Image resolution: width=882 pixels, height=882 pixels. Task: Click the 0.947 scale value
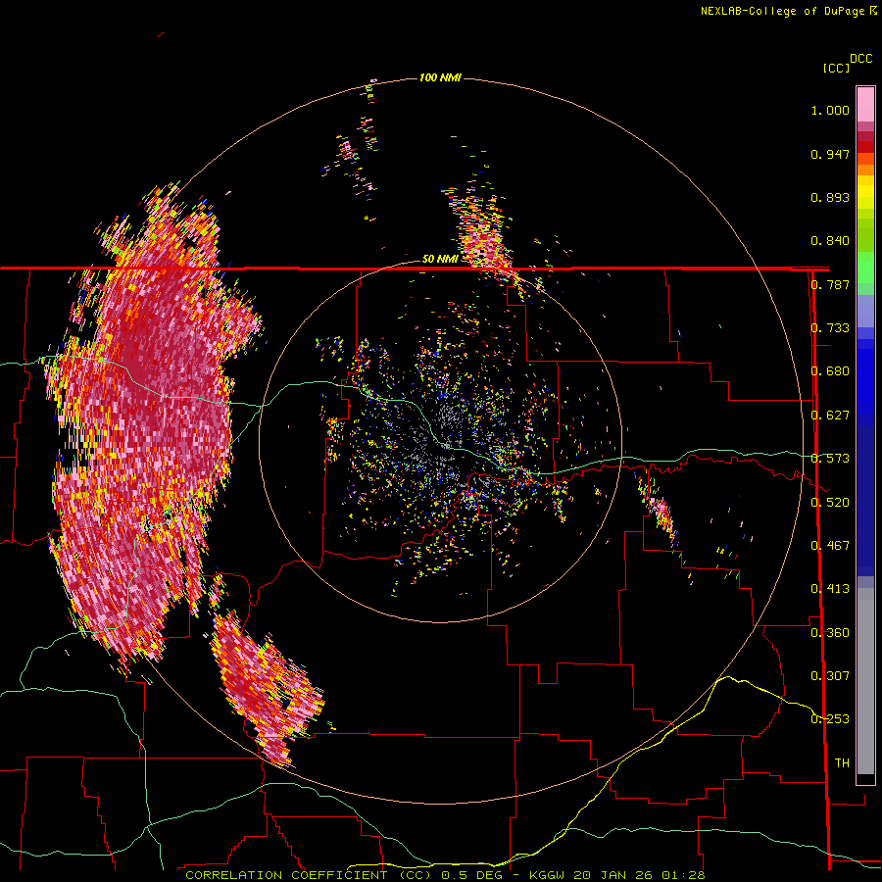(x=830, y=154)
